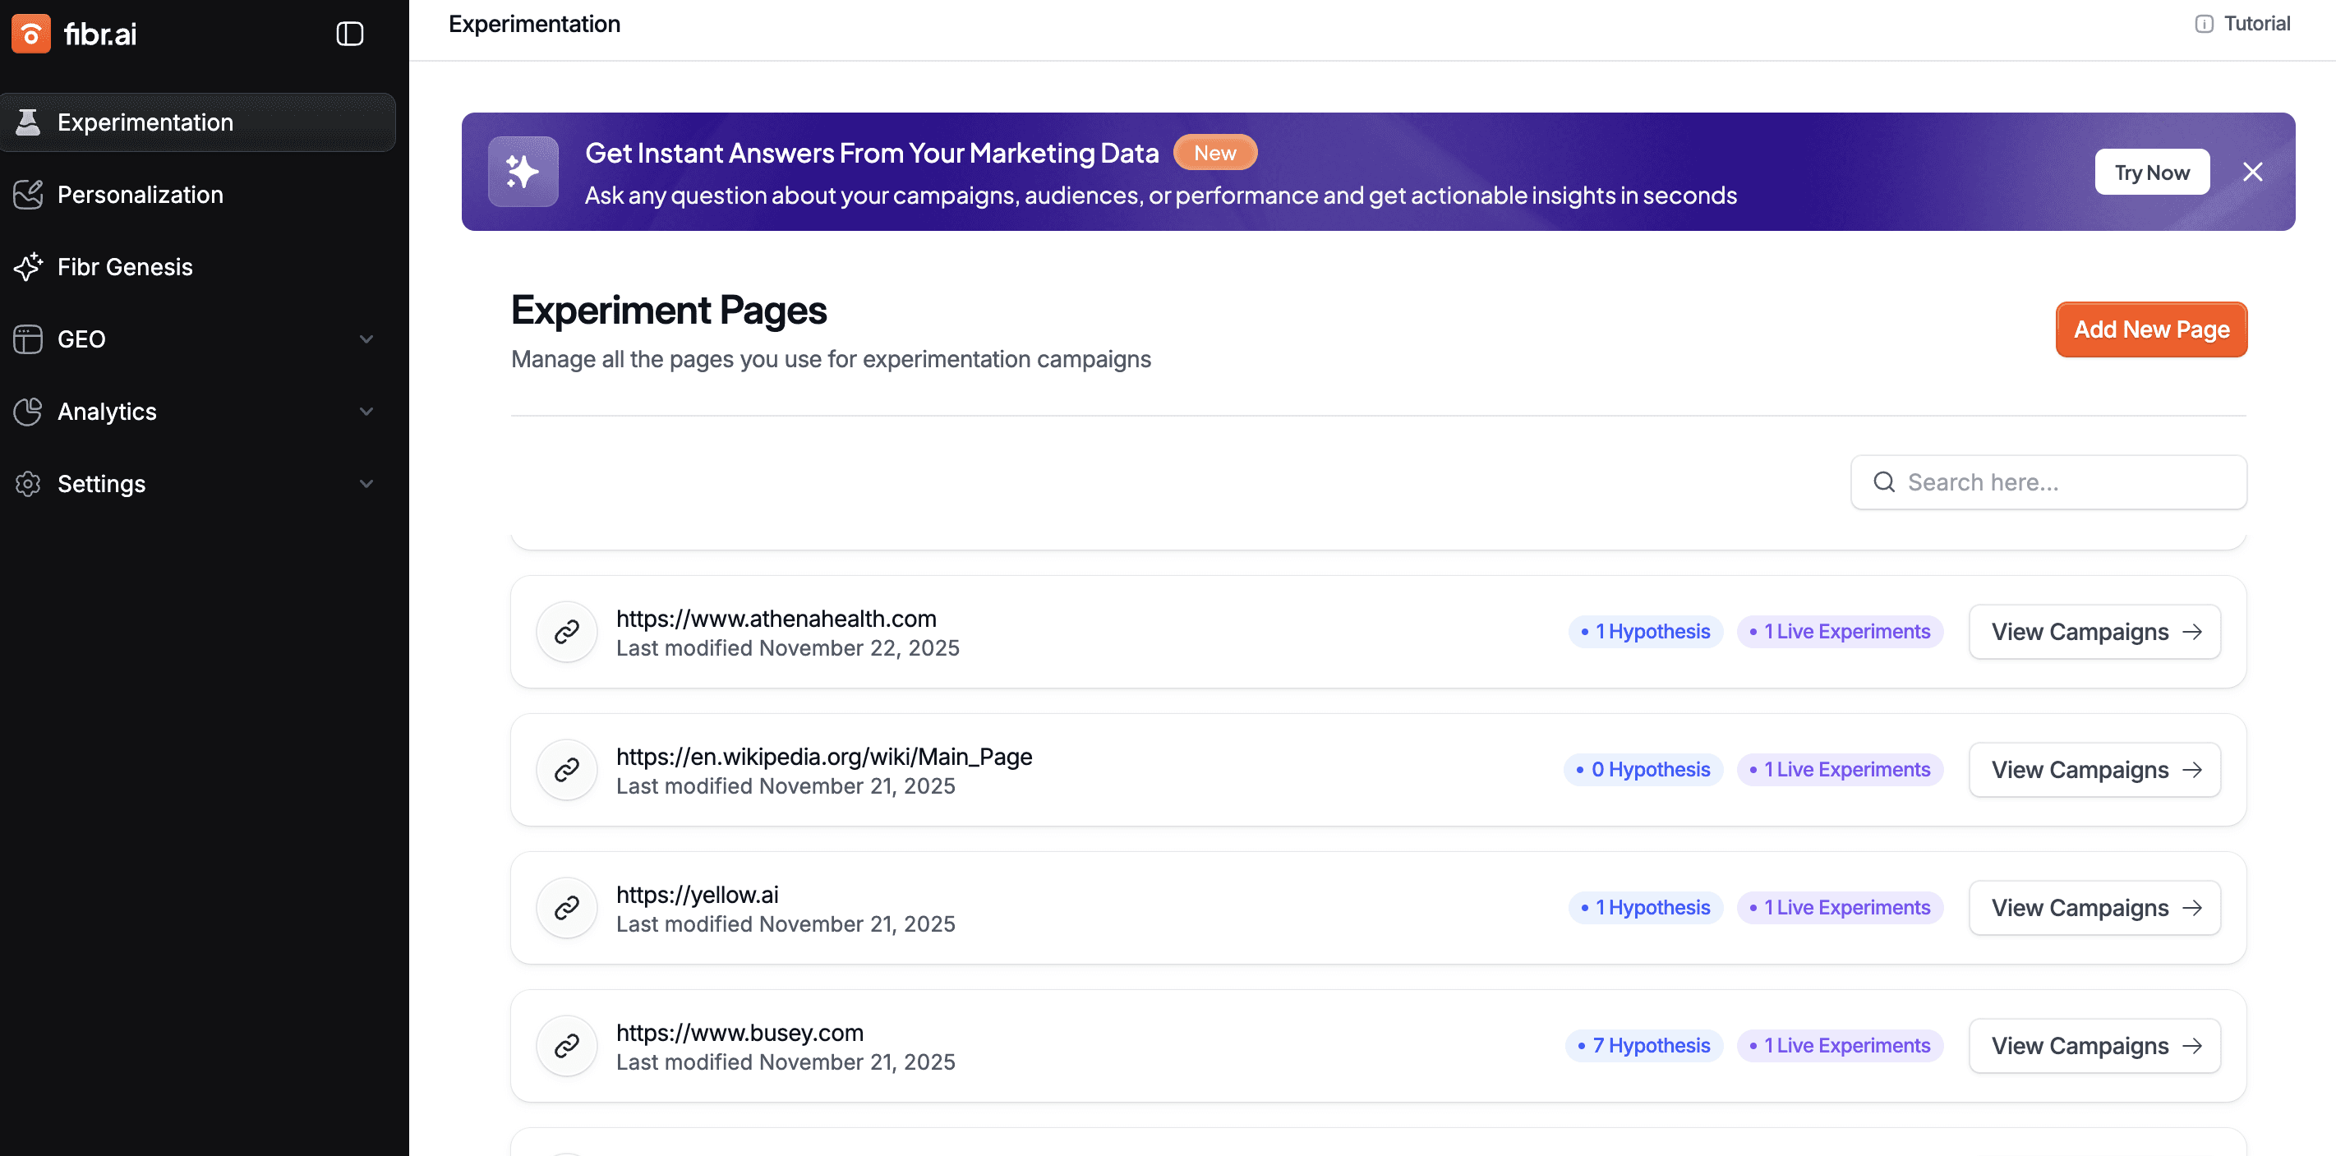Viewport: 2336px width, 1156px height.
Task: Expand the Settings dropdown arrow
Action: pyautogui.click(x=366, y=484)
